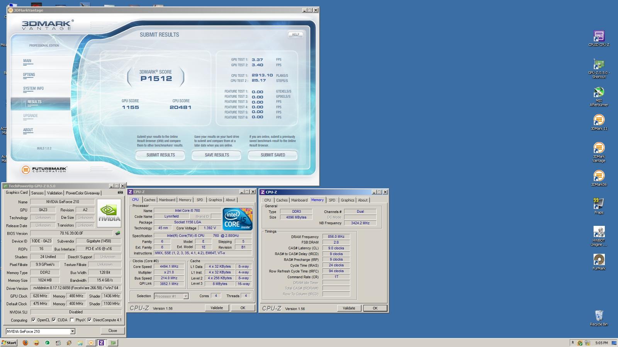618x347 pixels.
Task: Click the orange globe security tray icon
Action: [x=580, y=343]
